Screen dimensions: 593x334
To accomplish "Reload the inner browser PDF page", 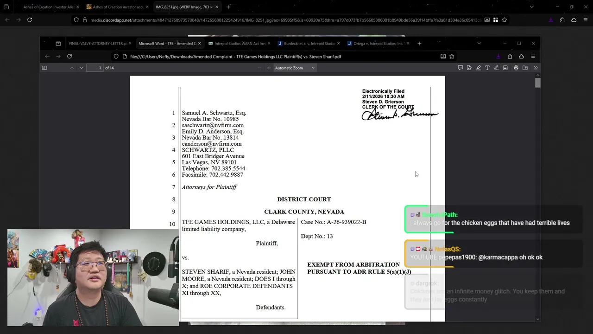I will tap(69, 56).
